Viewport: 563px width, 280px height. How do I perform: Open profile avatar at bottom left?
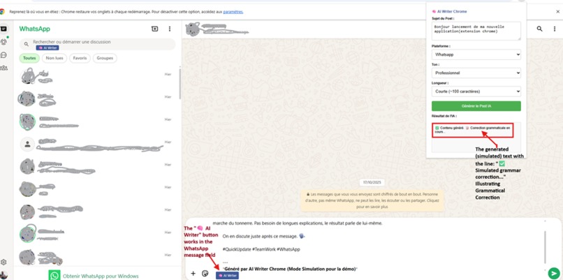tap(3, 275)
